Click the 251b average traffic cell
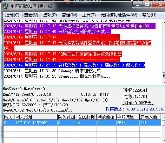 click(128, 123)
